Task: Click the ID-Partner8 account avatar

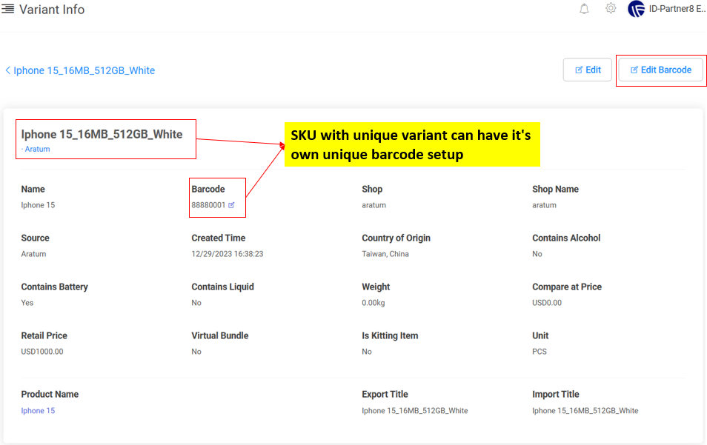Action: [x=636, y=9]
